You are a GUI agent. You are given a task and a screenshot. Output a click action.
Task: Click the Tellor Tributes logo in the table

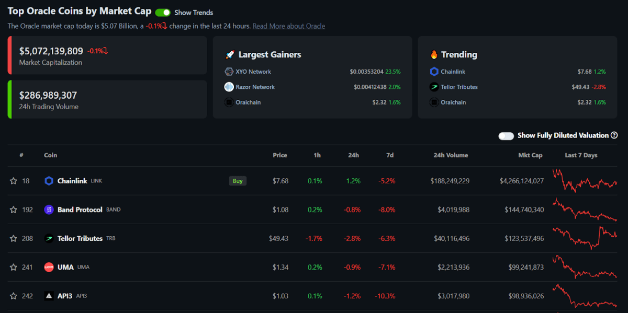coord(49,238)
